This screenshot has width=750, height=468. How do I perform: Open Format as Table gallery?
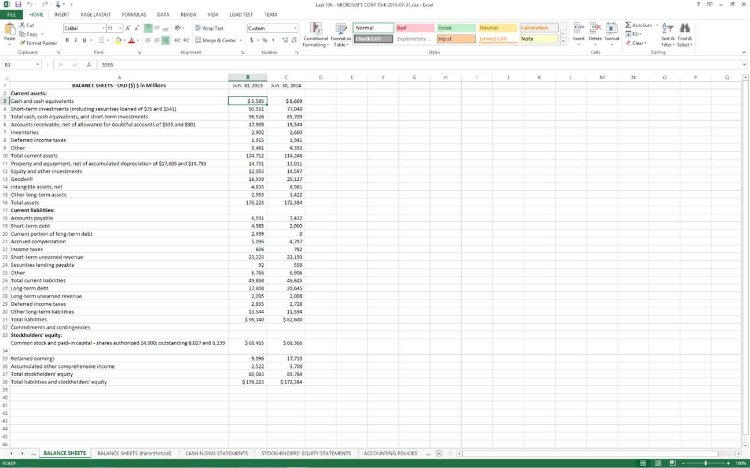(341, 35)
